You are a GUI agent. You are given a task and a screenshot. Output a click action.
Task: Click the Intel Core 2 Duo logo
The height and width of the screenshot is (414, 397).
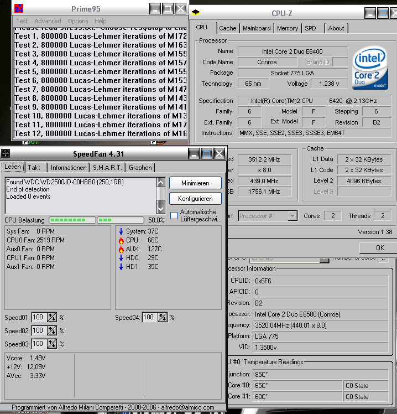pyautogui.click(x=370, y=68)
